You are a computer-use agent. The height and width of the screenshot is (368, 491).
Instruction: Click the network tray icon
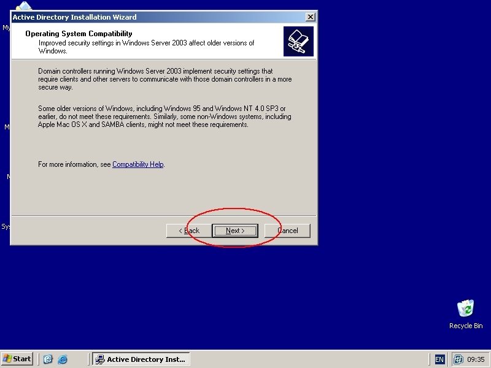click(x=458, y=359)
